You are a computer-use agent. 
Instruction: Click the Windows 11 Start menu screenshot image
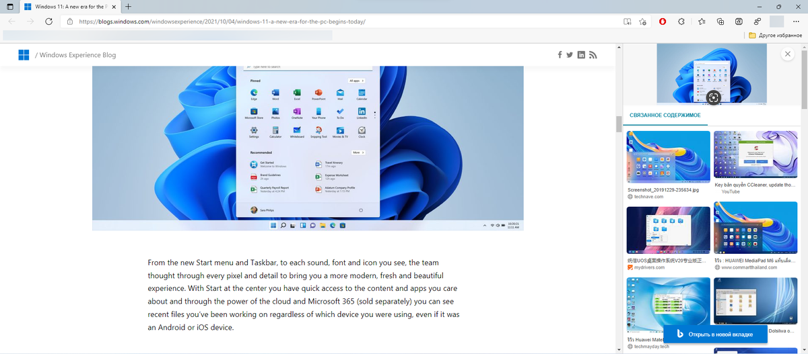pos(308,148)
